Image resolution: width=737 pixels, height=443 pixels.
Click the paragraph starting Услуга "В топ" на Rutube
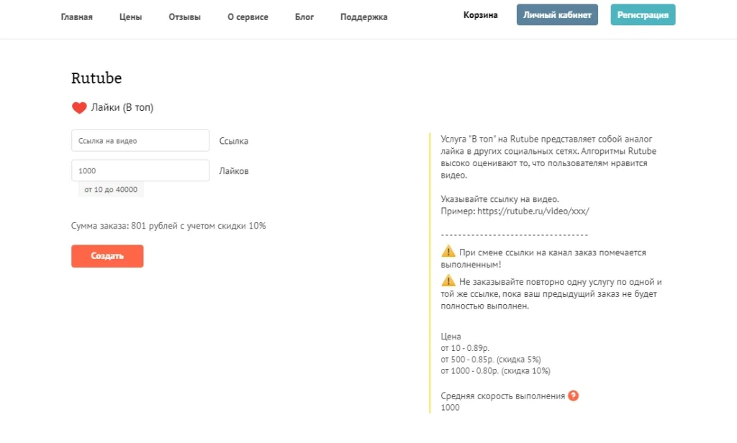click(548, 157)
